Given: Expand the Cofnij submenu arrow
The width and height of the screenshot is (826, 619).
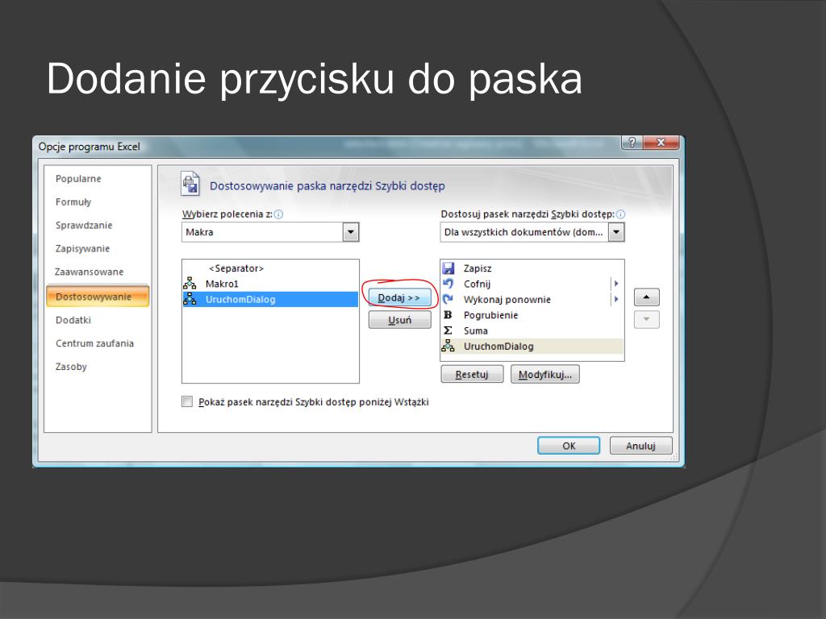Looking at the screenshot, I should tap(615, 284).
